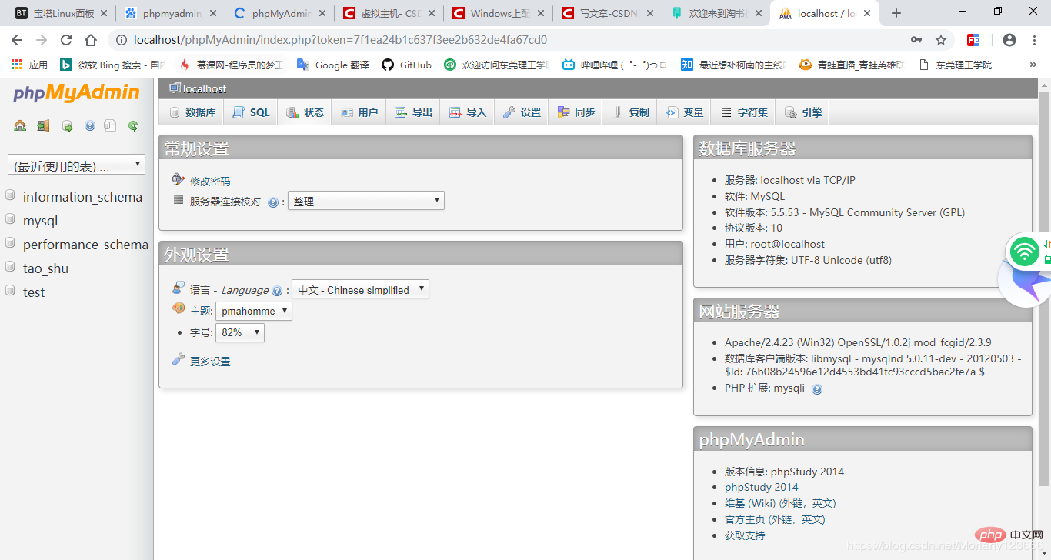Switch to 宝塔Linux面板 browser tab

(63, 13)
